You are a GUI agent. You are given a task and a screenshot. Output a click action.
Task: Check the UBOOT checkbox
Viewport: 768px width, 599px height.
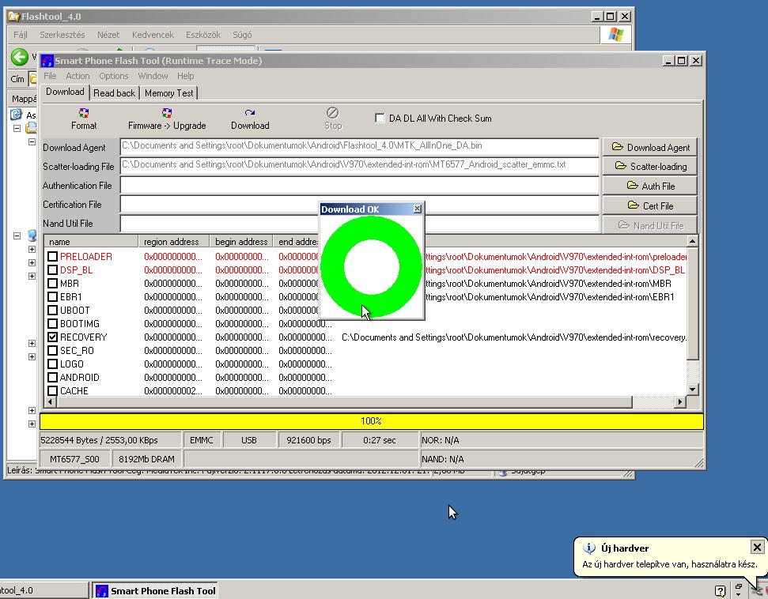(x=52, y=311)
